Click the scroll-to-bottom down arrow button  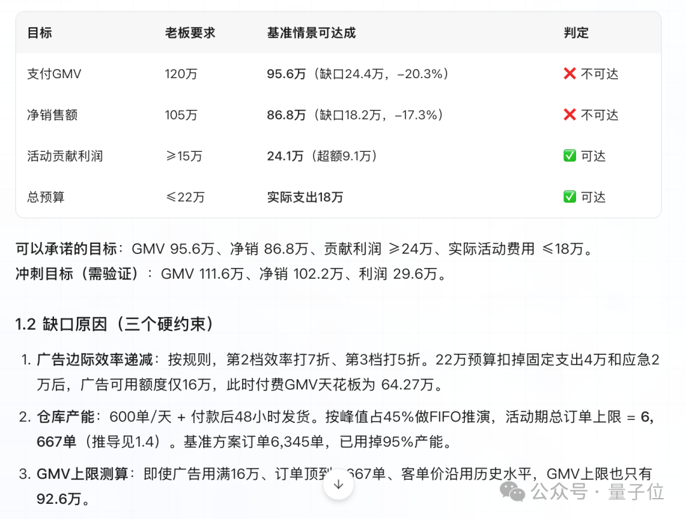tap(338, 485)
